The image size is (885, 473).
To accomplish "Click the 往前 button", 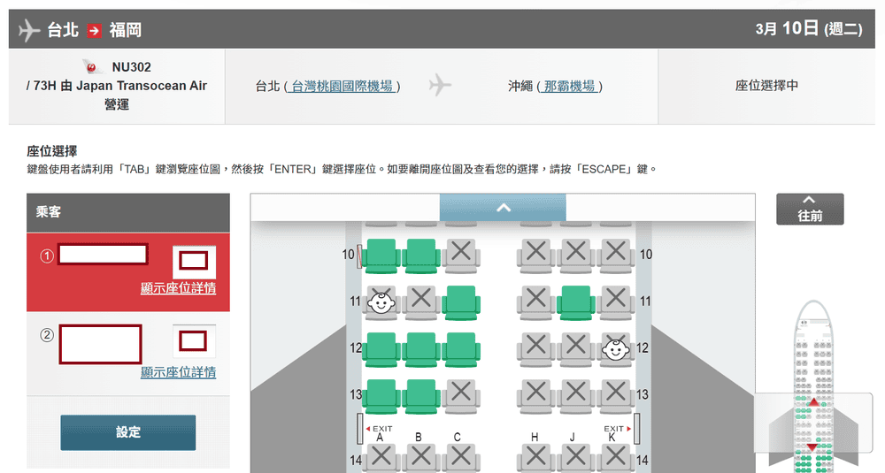I will point(810,210).
